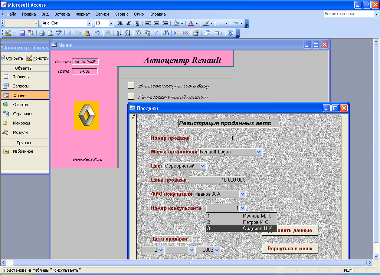This screenshot has width=380, height=275.
Task: Sort descending with the Я-А icon
Action: (128, 33)
